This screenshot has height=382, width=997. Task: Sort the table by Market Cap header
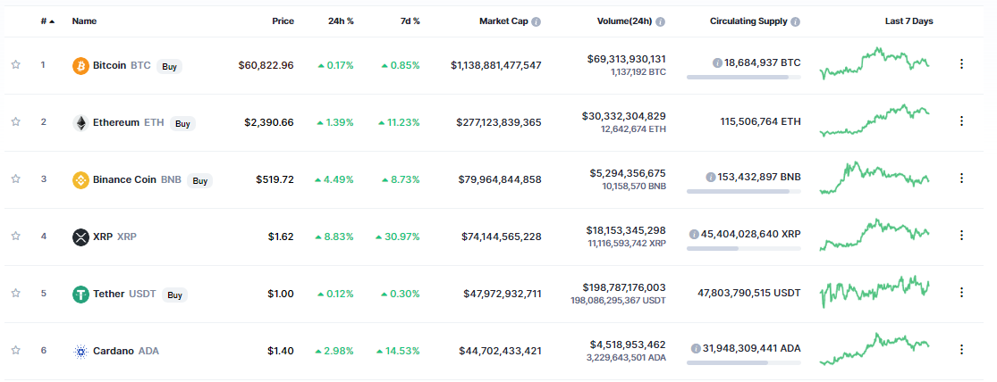[503, 21]
